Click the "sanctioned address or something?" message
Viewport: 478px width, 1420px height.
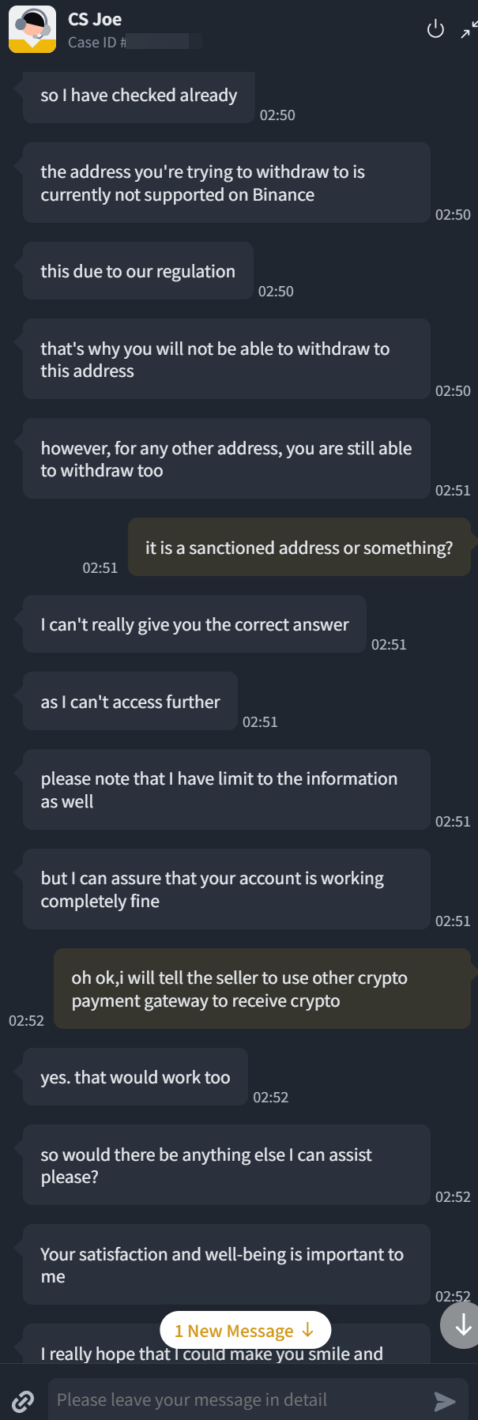[299, 548]
